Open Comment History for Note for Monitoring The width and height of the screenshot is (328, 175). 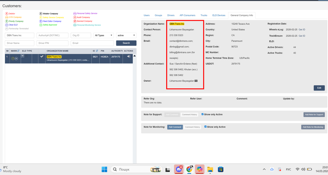click(192, 127)
